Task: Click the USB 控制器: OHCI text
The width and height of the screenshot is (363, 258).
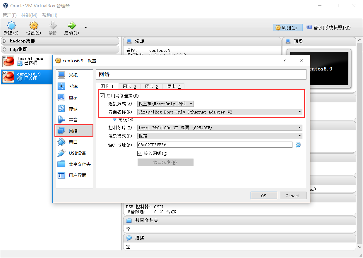Action: pyautogui.click(x=145, y=207)
